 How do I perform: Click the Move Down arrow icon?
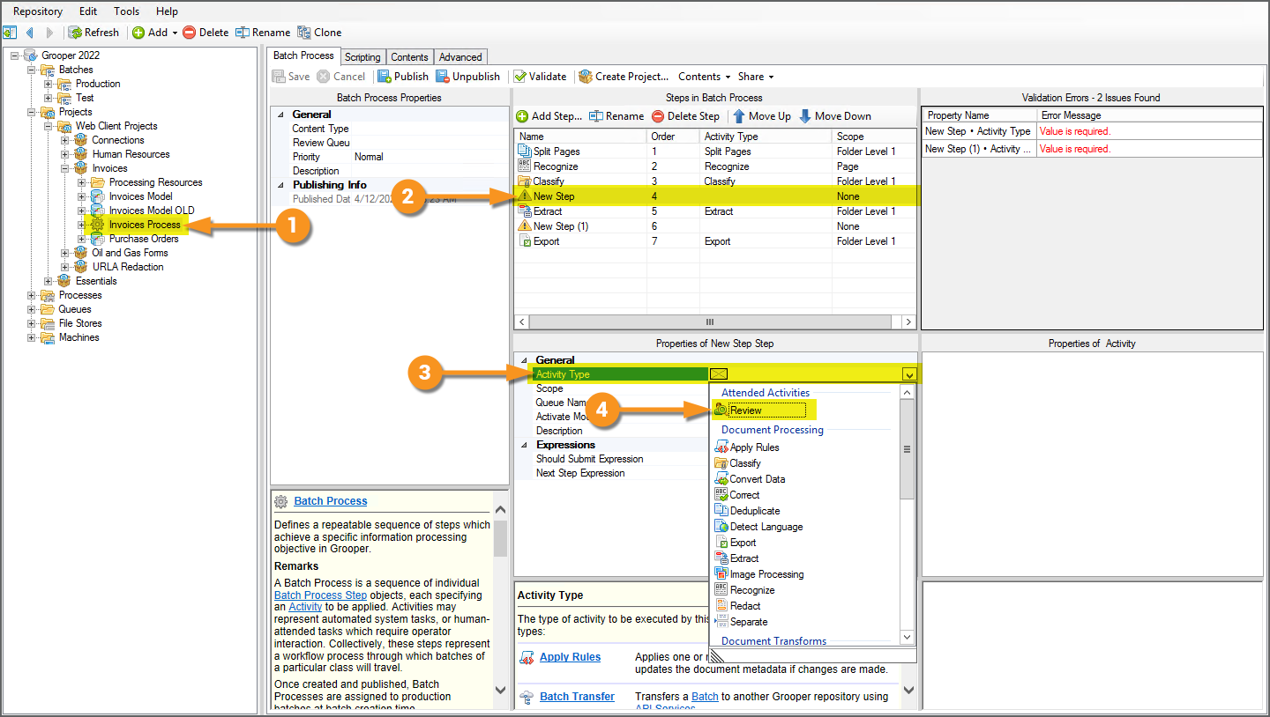click(x=805, y=116)
